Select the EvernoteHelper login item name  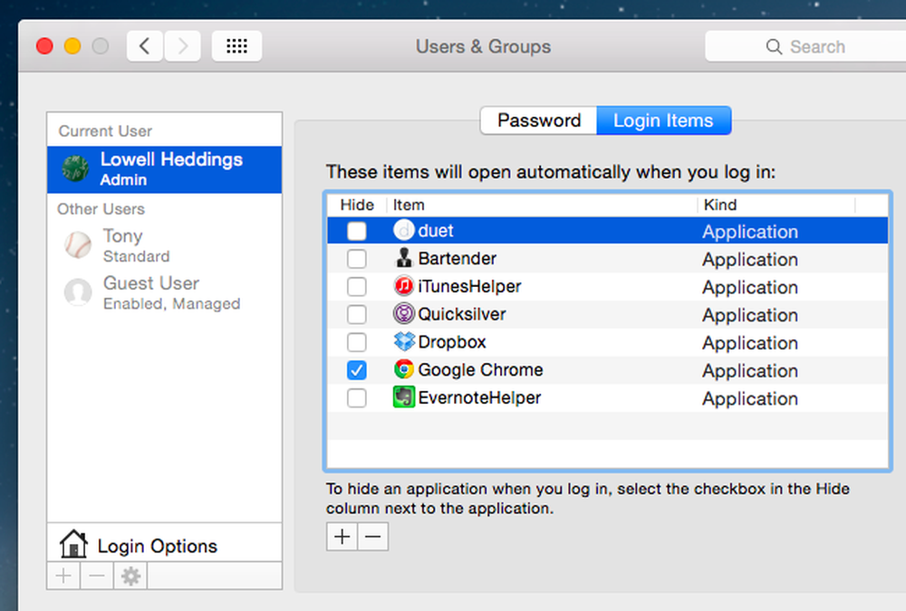[x=479, y=398]
